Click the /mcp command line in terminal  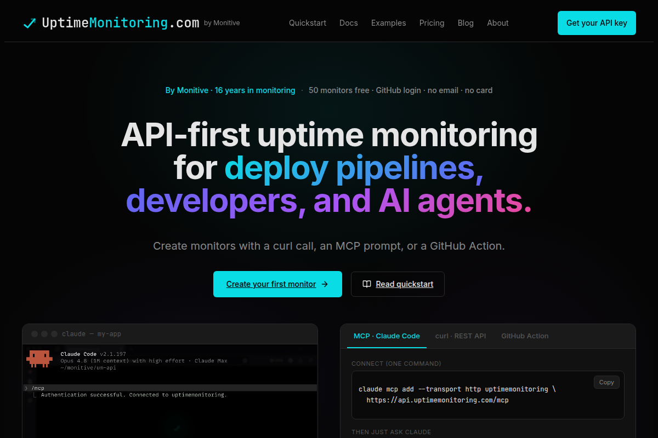(x=170, y=388)
